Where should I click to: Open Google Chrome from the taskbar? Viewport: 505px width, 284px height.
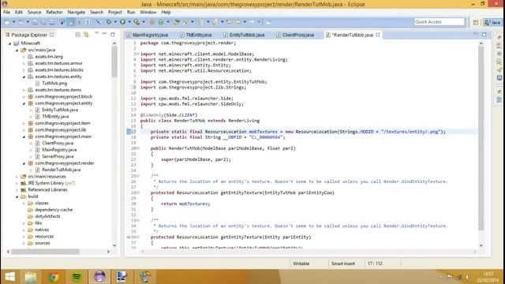pos(54,277)
